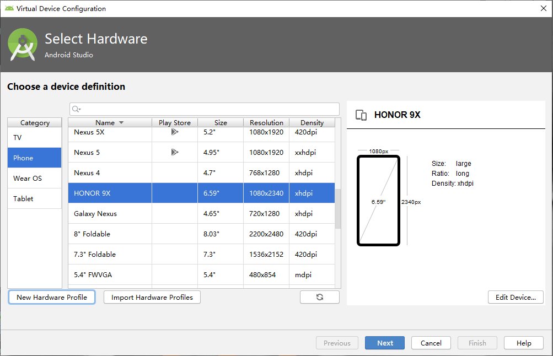
Task: Select the Nexus 4 device
Action: coord(201,172)
